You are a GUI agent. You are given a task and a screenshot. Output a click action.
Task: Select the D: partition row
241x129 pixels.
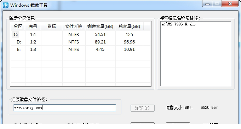[x=81, y=42]
